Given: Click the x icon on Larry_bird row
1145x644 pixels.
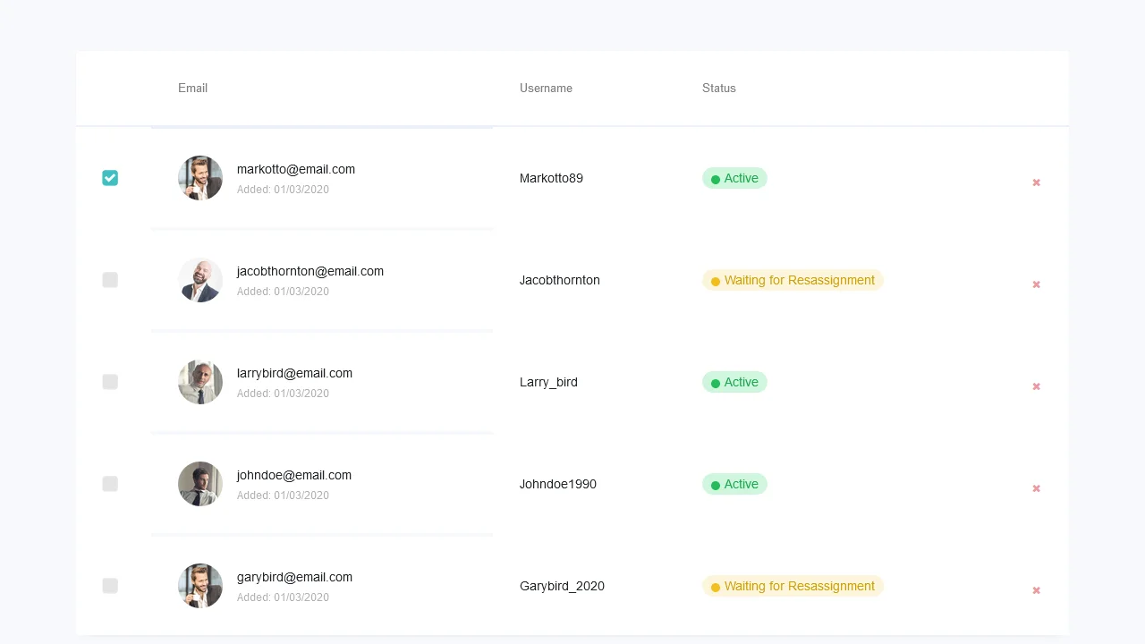Looking at the screenshot, I should pyautogui.click(x=1036, y=386).
